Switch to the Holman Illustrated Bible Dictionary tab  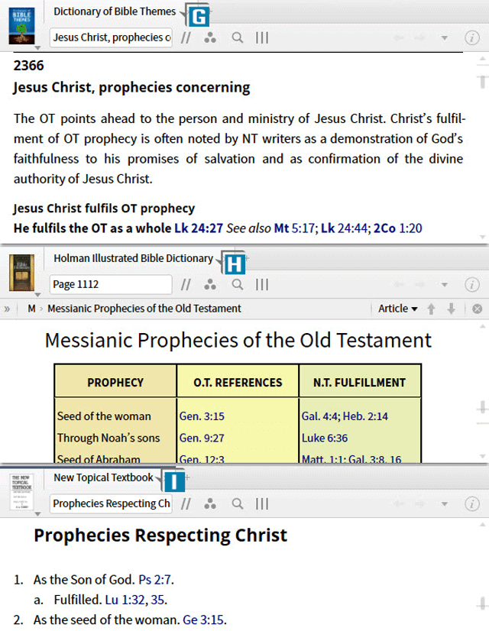tap(133, 258)
